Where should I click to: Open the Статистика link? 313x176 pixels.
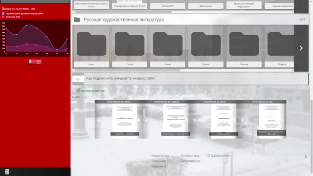click(190, 155)
